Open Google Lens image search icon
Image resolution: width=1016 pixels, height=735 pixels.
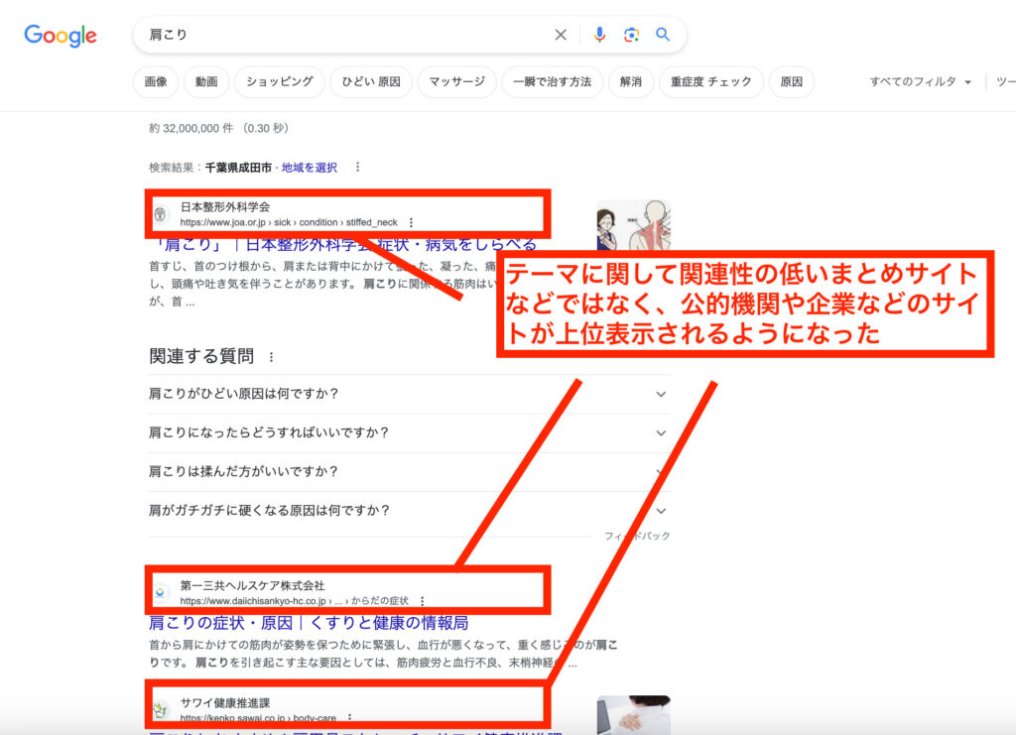(631, 34)
